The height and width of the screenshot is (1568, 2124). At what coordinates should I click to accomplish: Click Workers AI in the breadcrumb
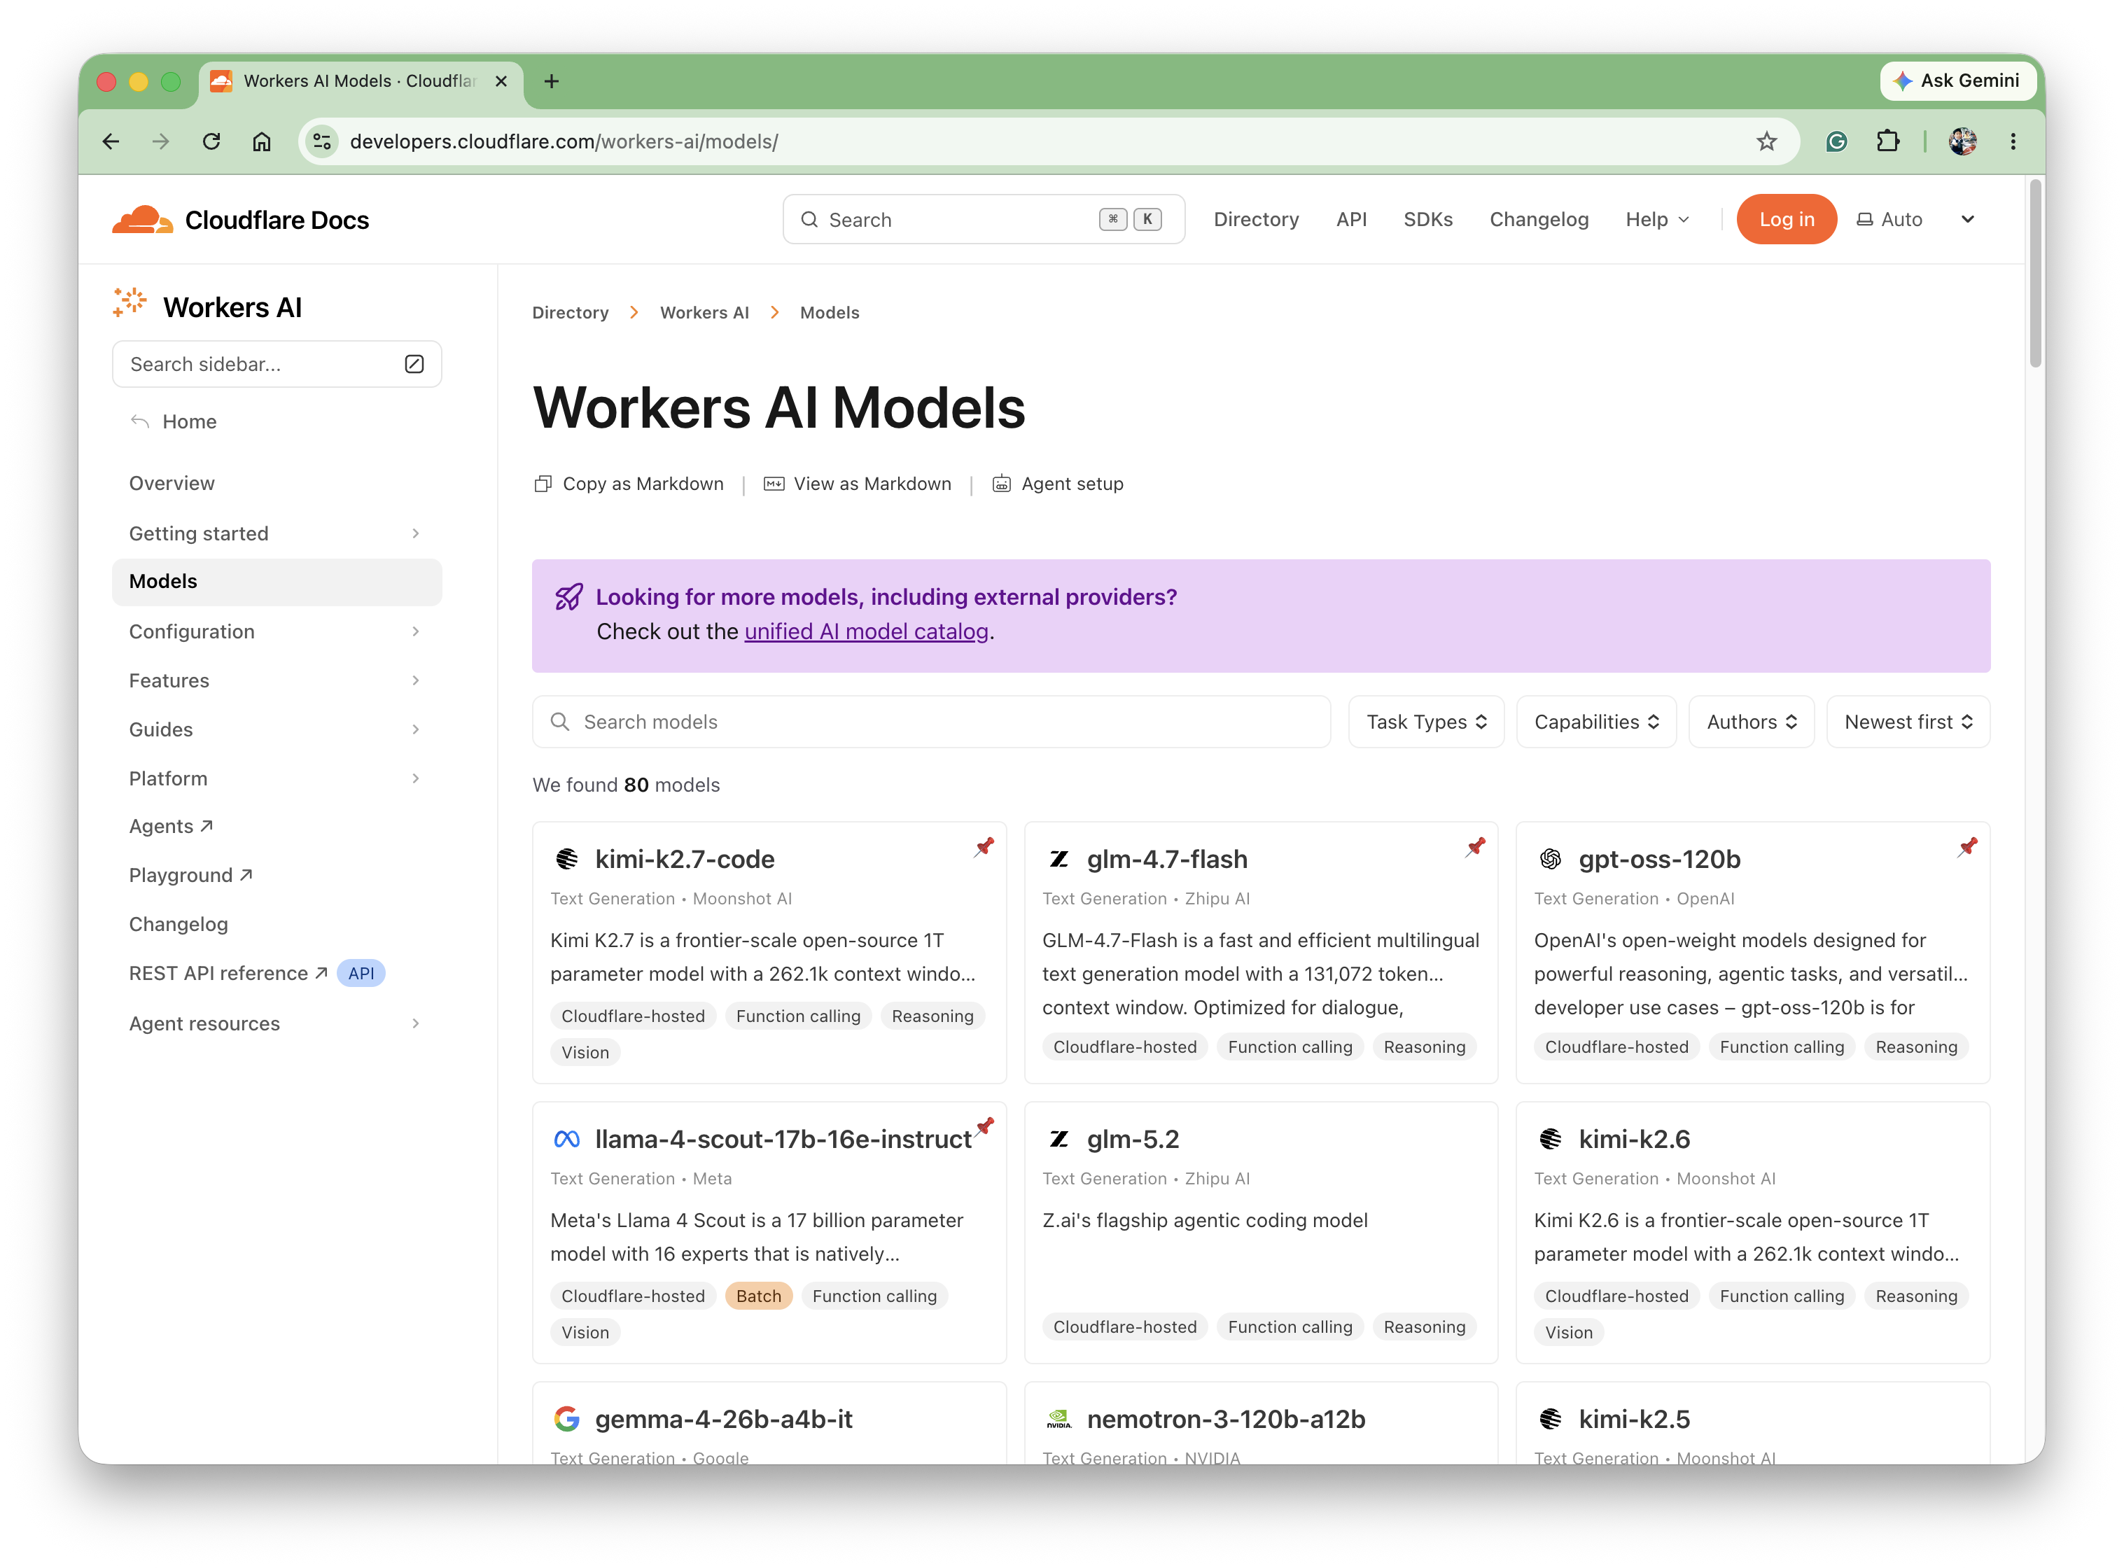click(x=704, y=313)
